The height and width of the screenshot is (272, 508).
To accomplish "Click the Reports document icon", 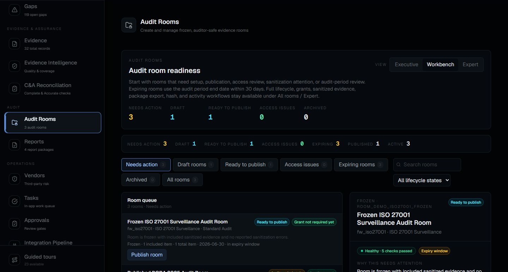I will [x=14, y=145].
